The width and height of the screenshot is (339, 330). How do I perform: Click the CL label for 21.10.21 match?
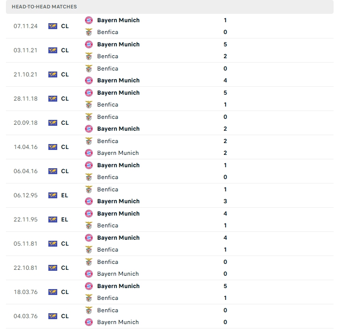click(65, 74)
